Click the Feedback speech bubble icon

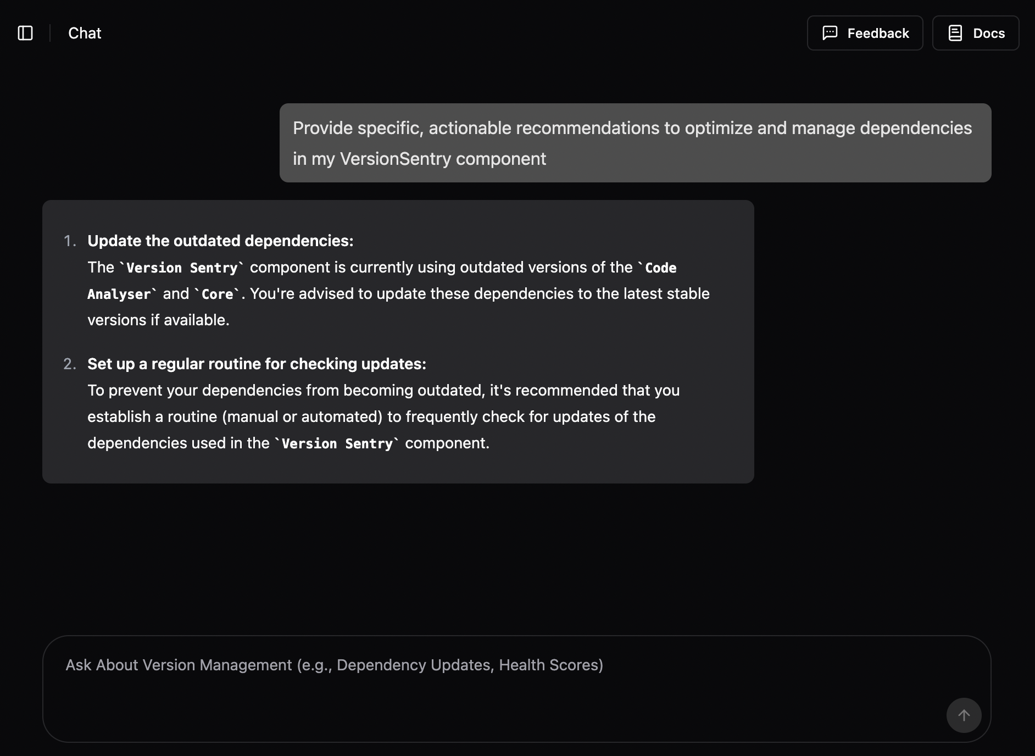click(x=830, y=33)
